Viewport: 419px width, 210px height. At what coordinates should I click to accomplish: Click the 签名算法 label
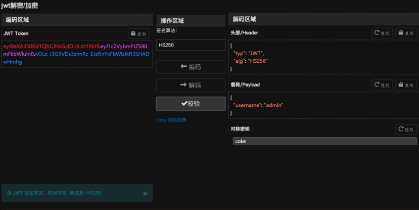tap(166, 30)
